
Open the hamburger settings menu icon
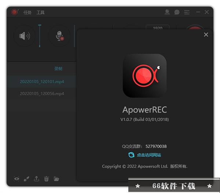(x=187, y=12)
